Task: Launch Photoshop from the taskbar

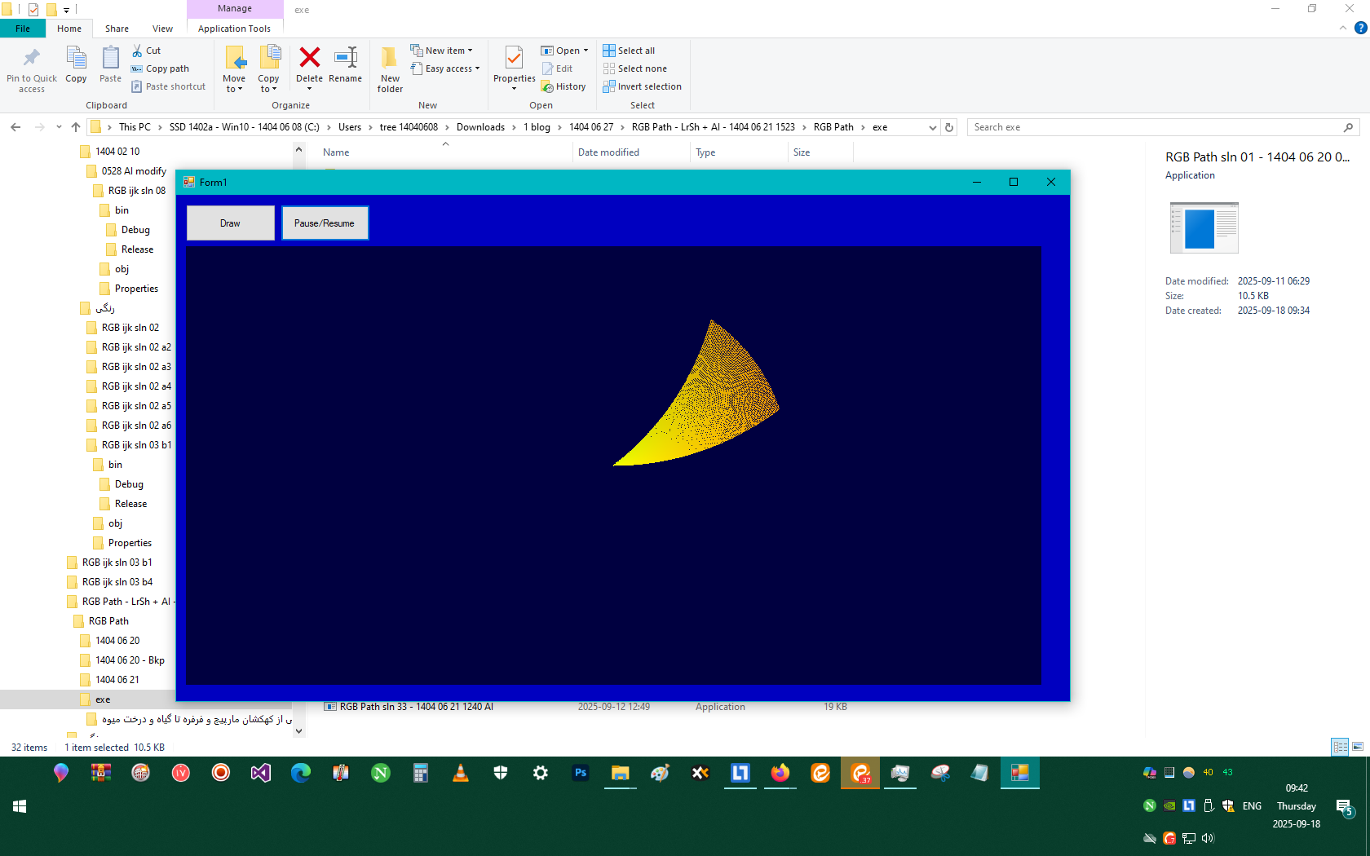Action: (581, 773)
